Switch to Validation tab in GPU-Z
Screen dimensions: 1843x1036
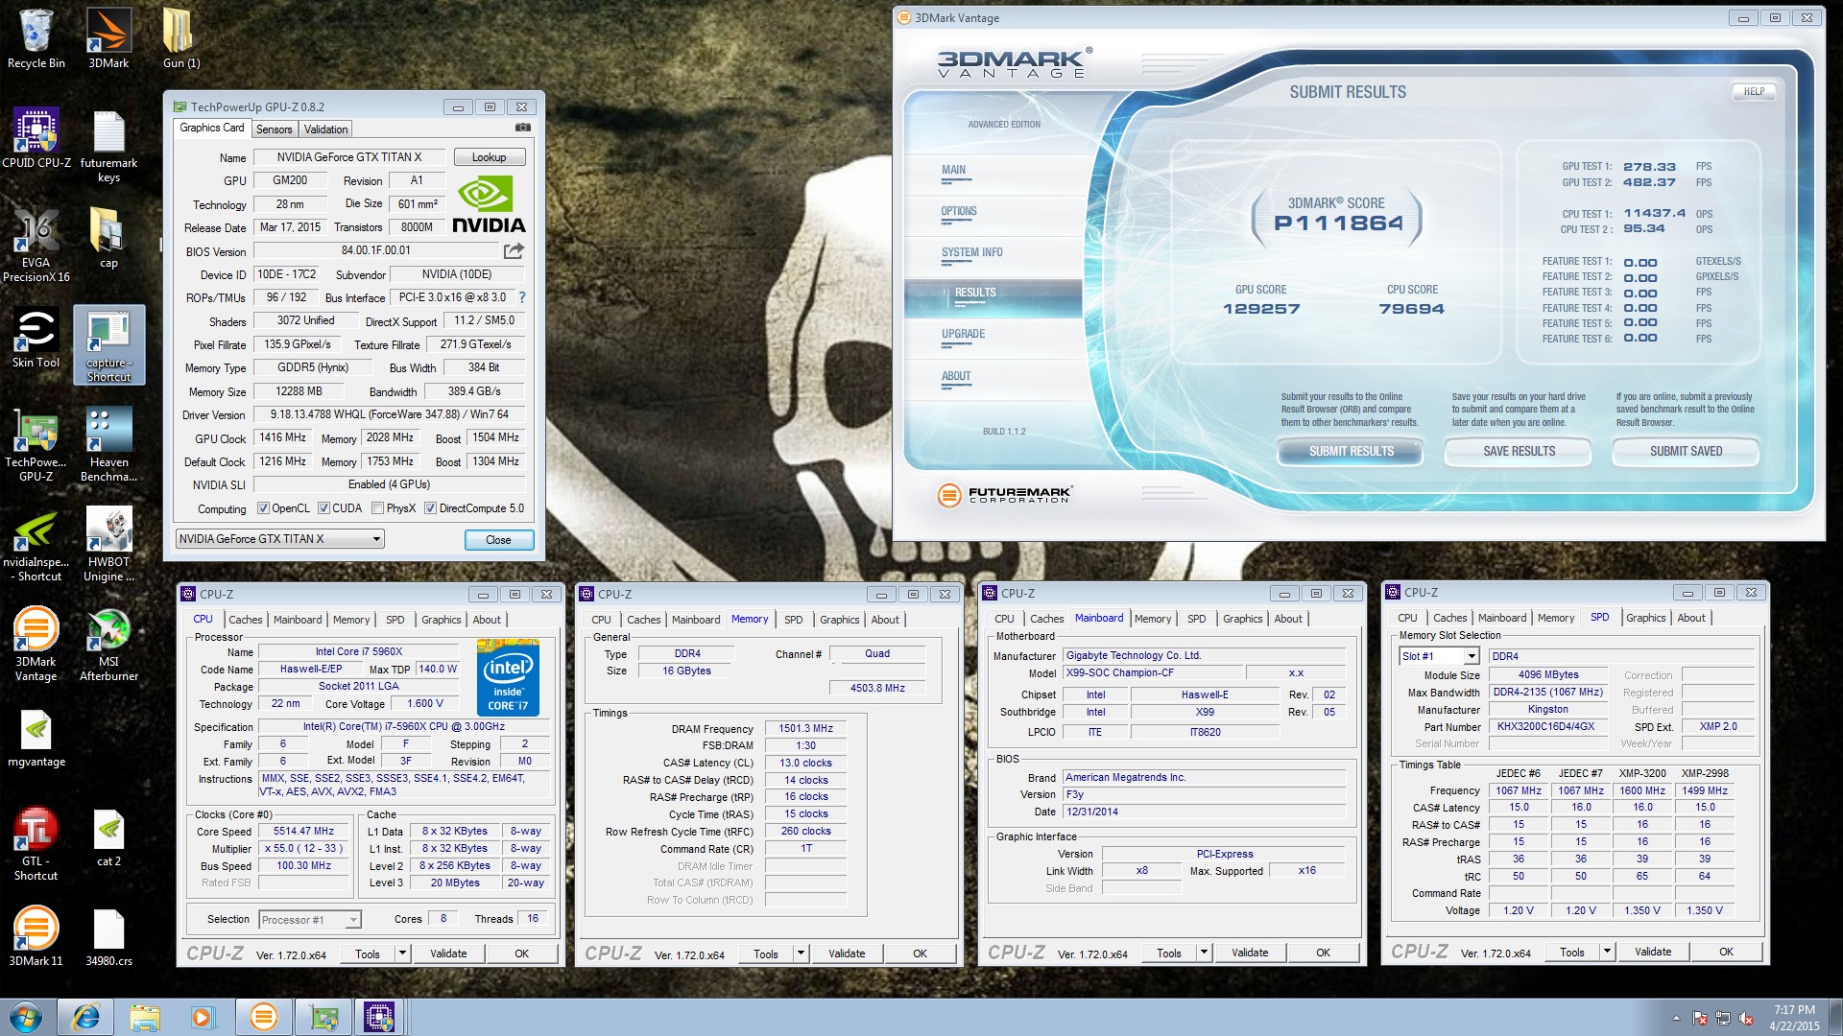(325, 129)
